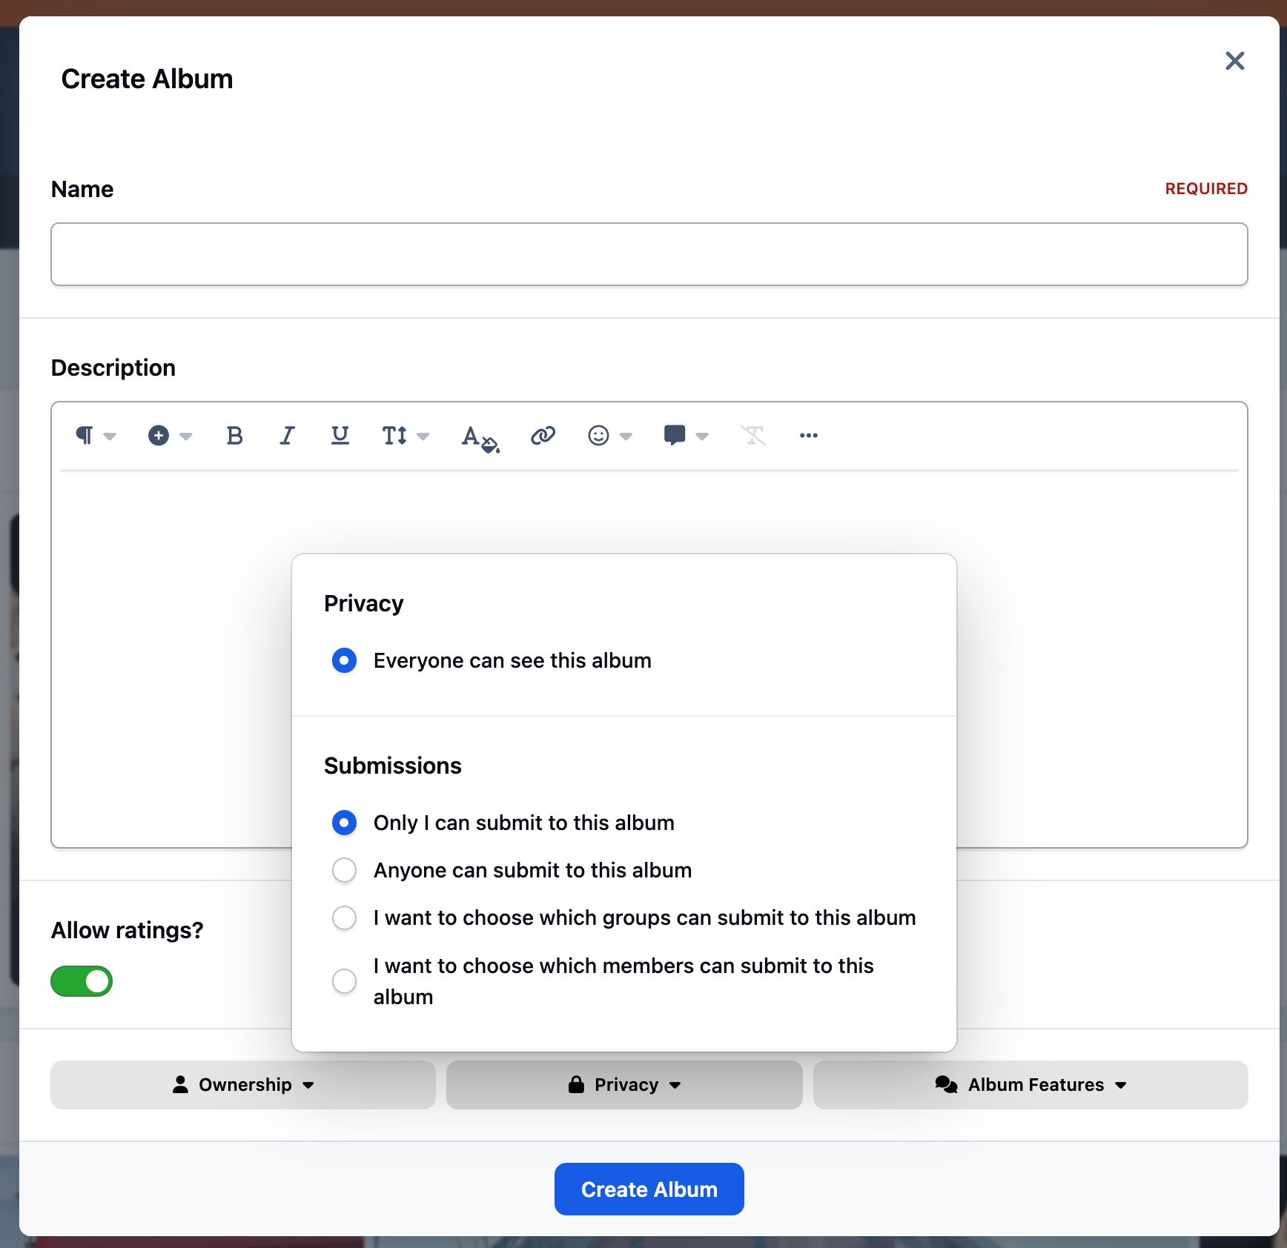
Task: Expand the paragraph format dropdown arrow
Action: (110, 437)
